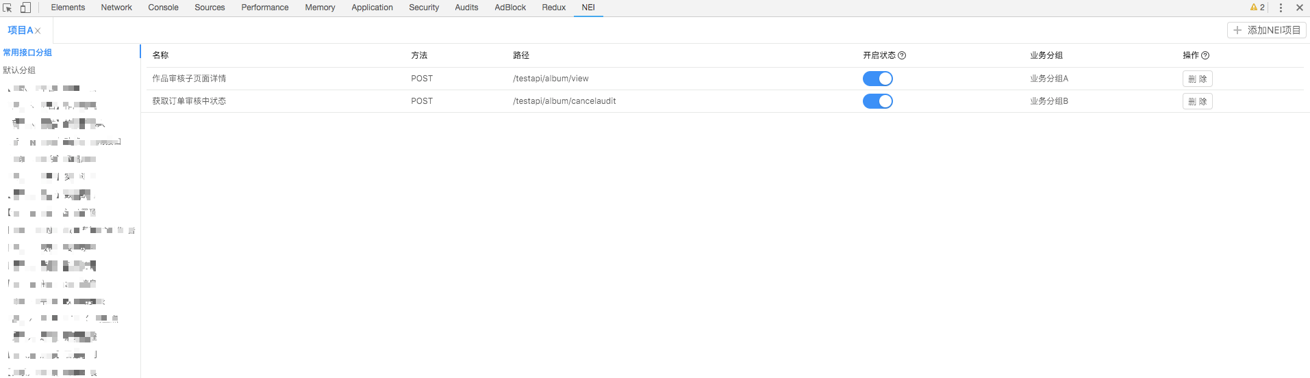Delete the /testapi/album/view row
Screen dimensions: 1310x378
tap(1197, 79)
